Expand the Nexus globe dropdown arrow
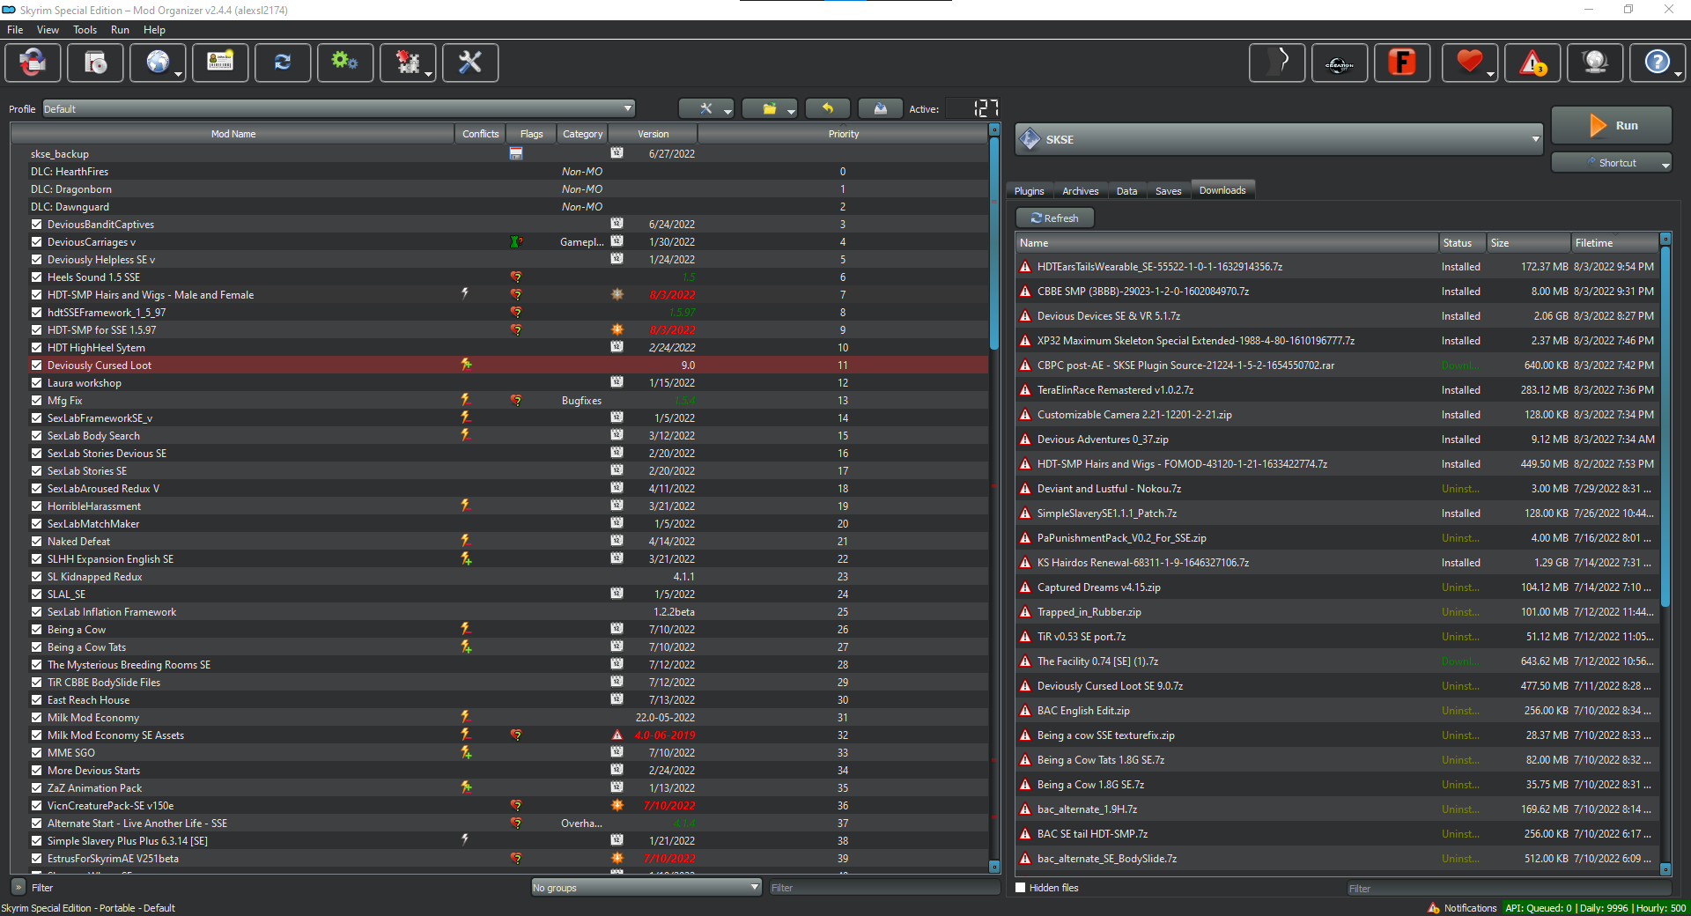Viewport: 1691px width, 916px height. (x=179, y=75)
